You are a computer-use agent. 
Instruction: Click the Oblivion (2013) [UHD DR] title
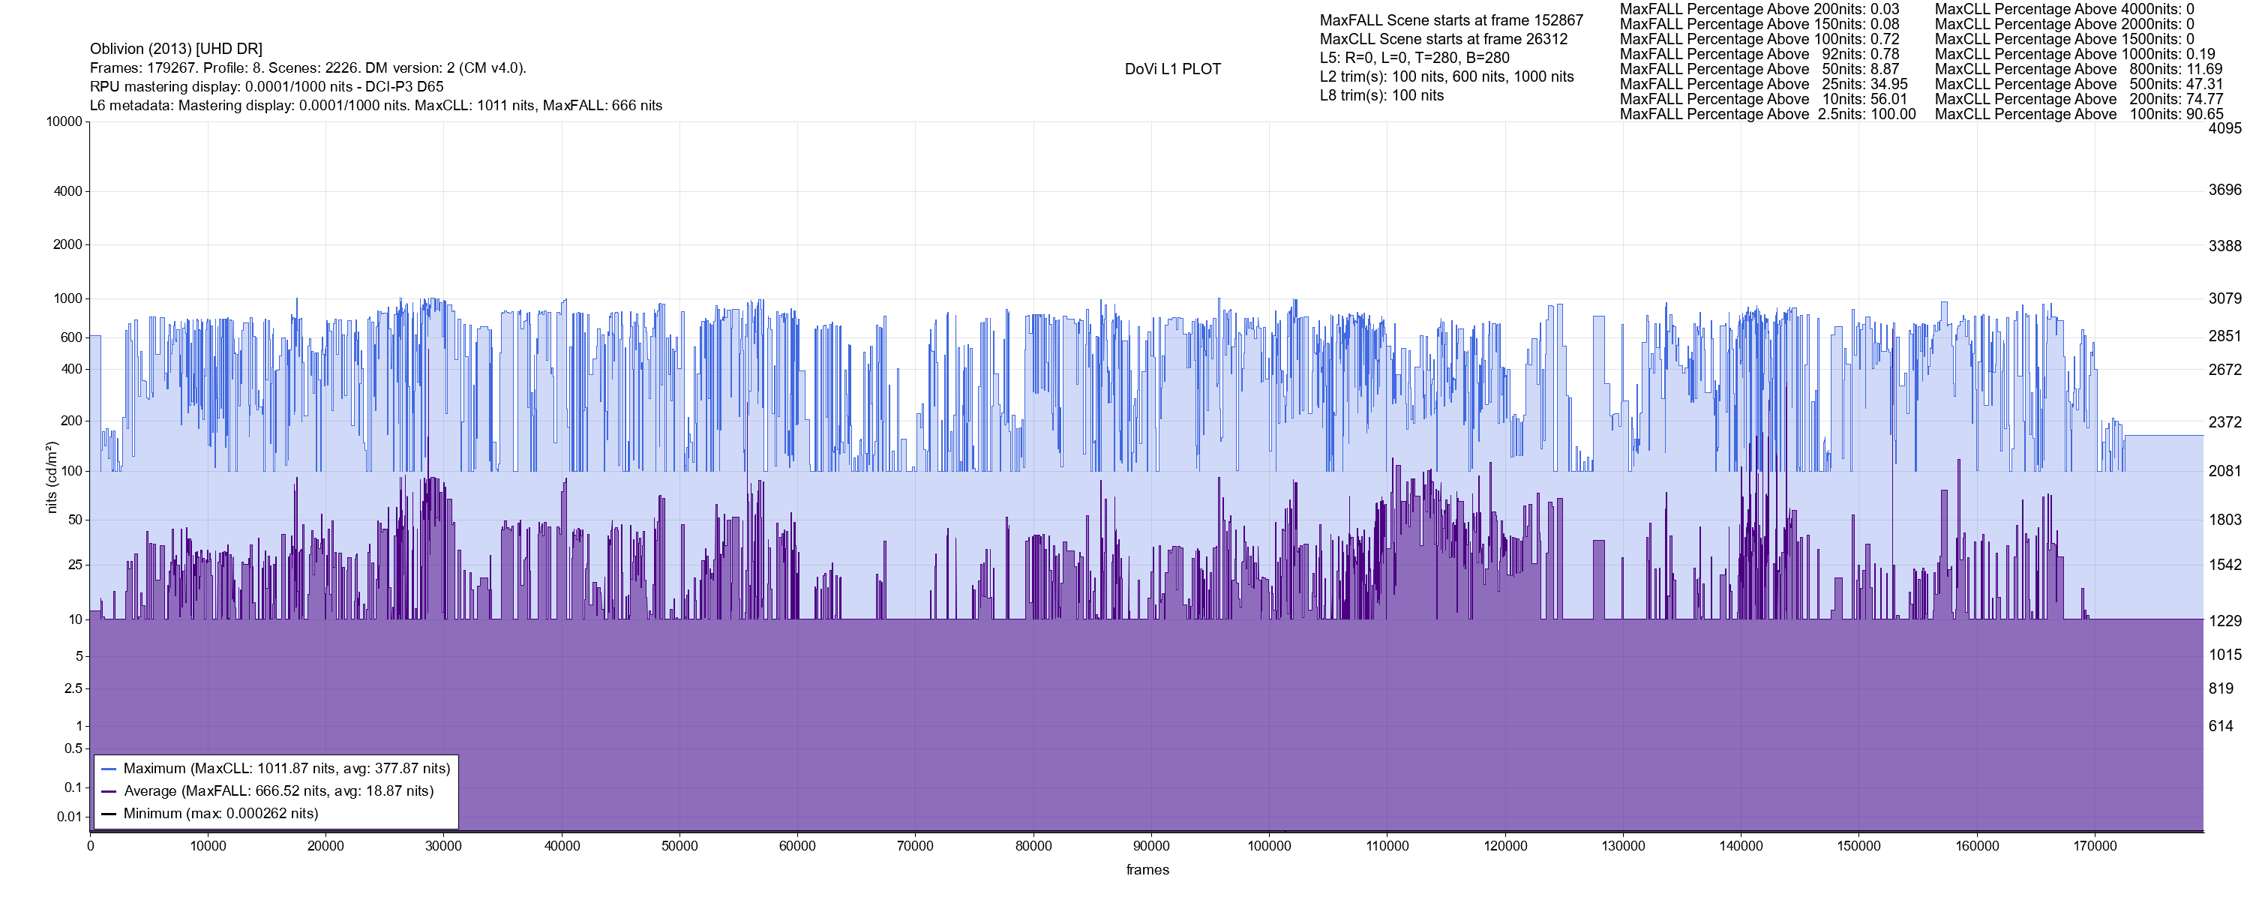(175, 49)
